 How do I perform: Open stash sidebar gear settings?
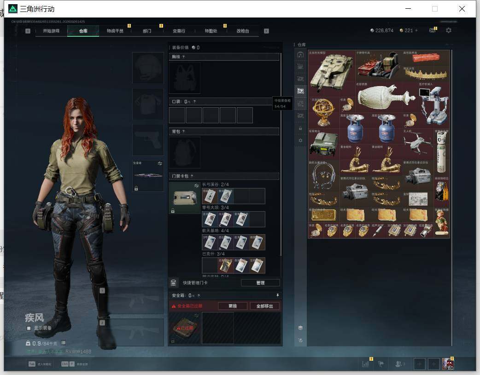[300, 140]
